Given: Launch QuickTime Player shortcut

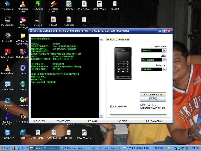Looking at the screenshot, I should (8, 103).
